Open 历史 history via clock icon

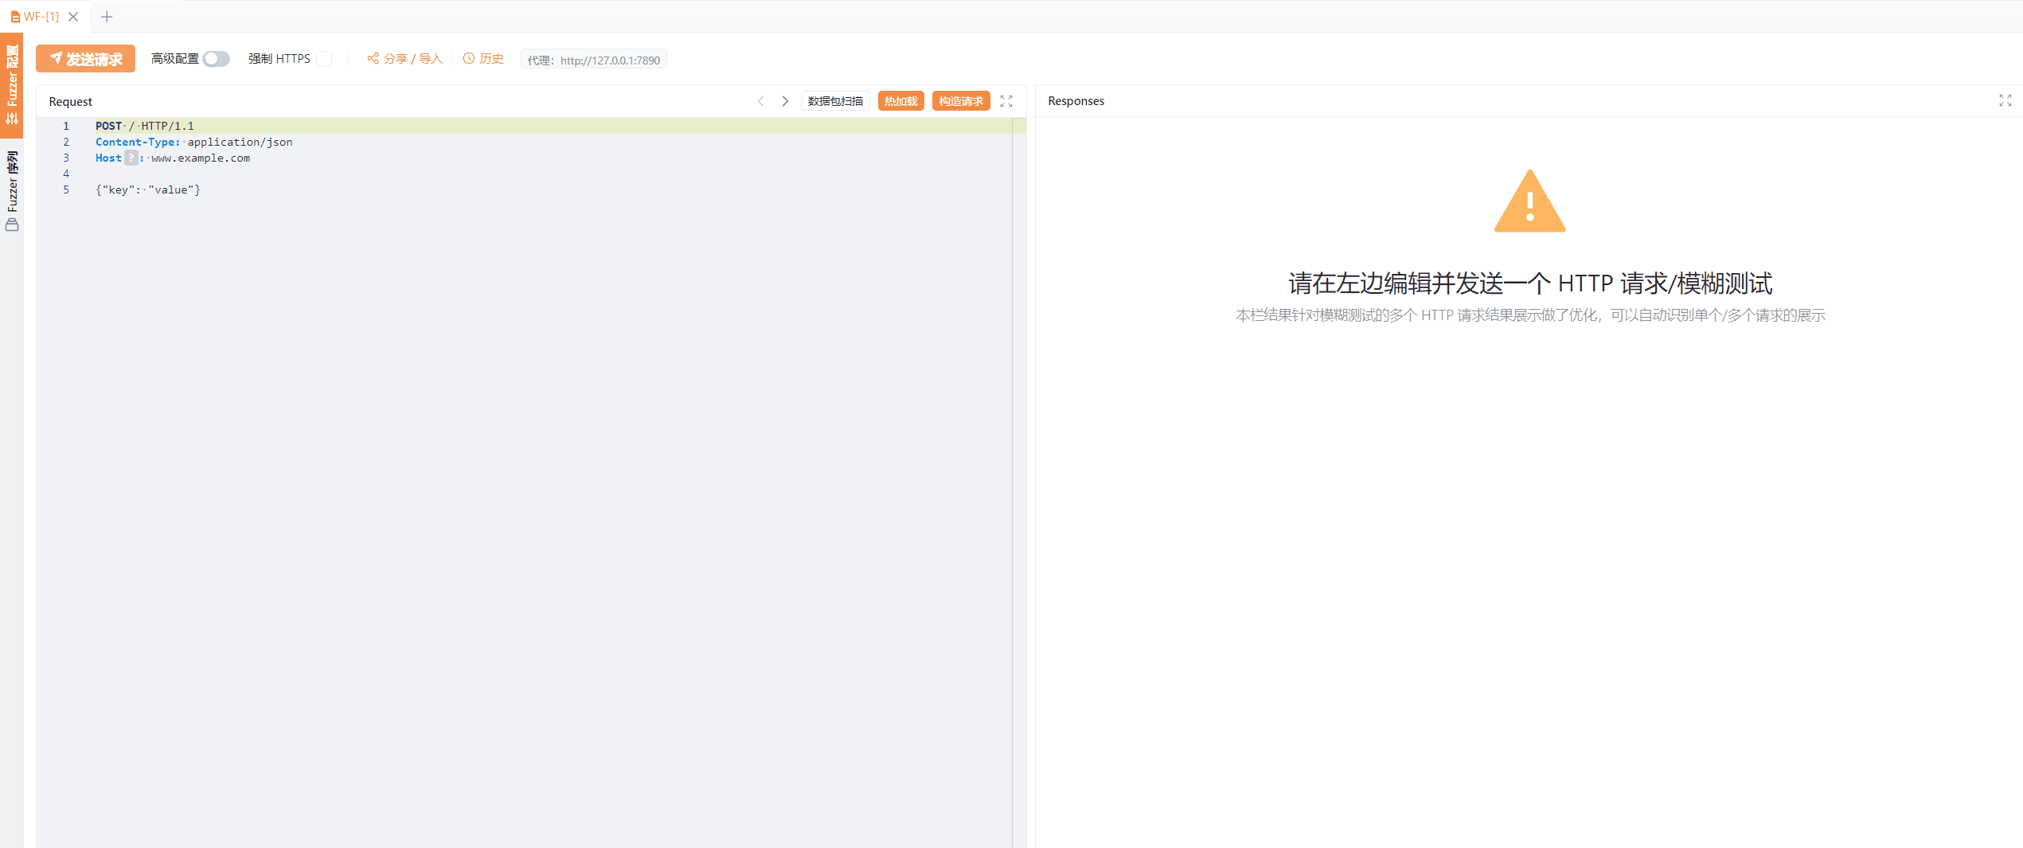click(469, 58)
